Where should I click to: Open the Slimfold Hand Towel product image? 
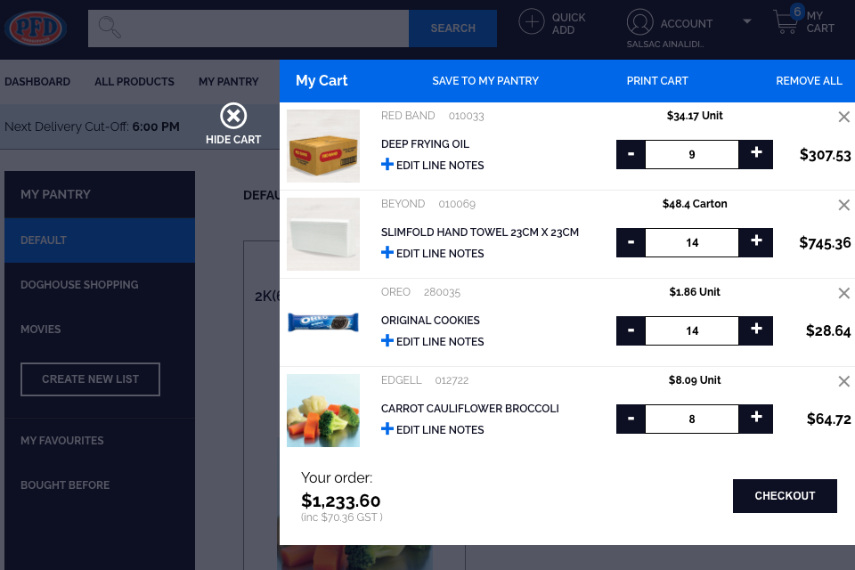coord(323,234)
